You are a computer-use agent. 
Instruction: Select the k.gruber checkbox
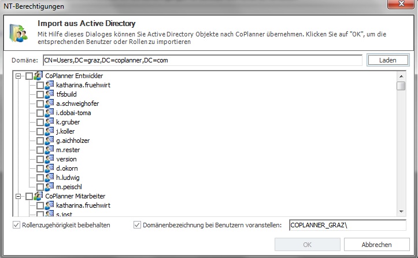point(40,122)
